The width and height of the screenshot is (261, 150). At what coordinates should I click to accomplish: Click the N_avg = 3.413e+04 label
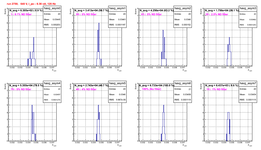pos(91,10)
